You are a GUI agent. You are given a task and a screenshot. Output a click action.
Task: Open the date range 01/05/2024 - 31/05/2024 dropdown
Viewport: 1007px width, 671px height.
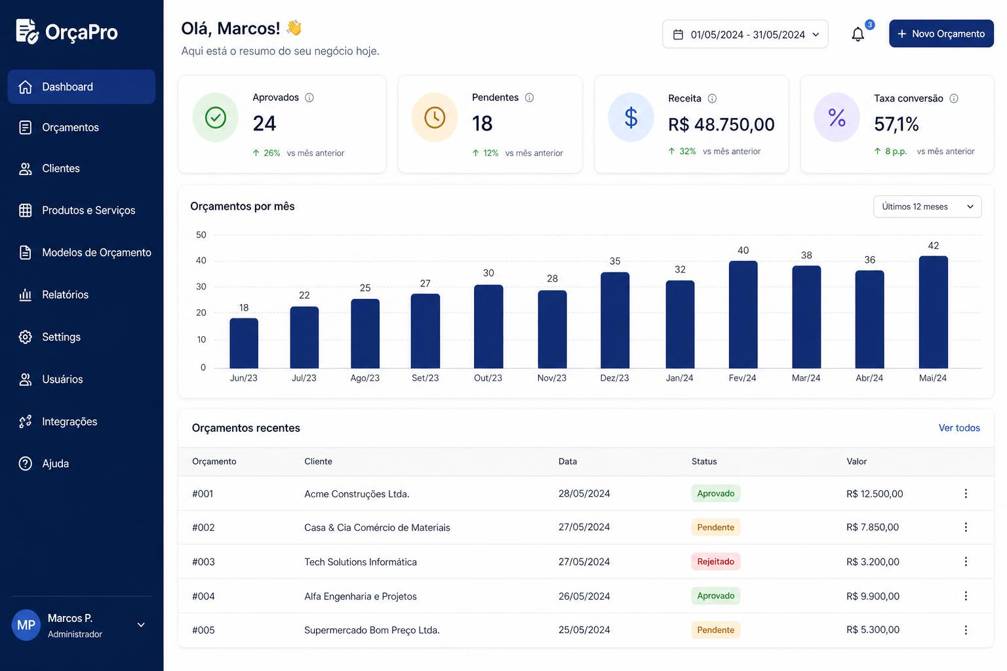tap(745, 34)
